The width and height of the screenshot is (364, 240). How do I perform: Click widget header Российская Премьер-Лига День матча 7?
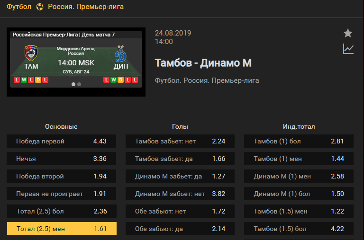[x=64, y=35]
